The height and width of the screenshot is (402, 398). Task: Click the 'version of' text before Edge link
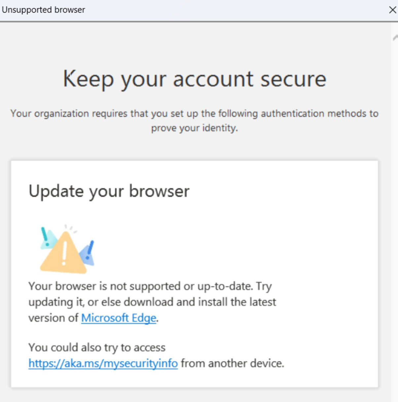click(53, 318)
